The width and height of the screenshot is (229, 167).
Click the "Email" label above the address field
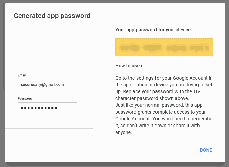pyautogui.click(x=22, y=75)
